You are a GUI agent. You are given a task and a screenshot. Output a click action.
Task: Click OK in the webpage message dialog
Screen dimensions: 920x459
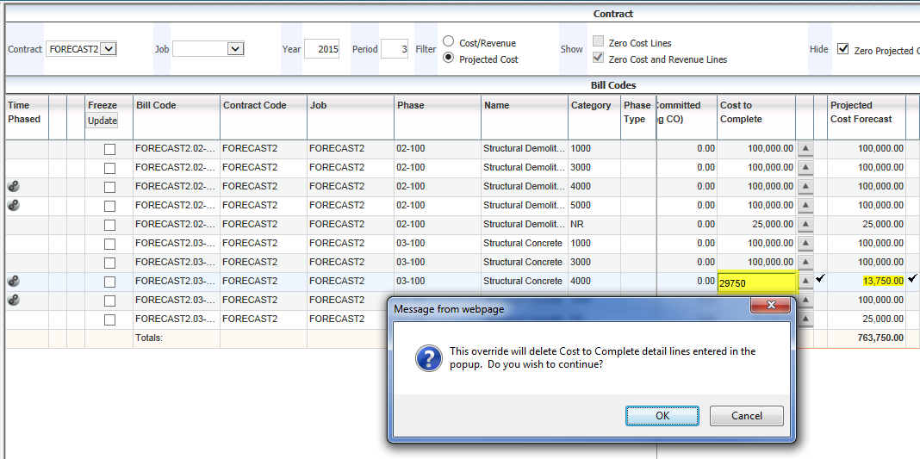click(x=662, y=416)
